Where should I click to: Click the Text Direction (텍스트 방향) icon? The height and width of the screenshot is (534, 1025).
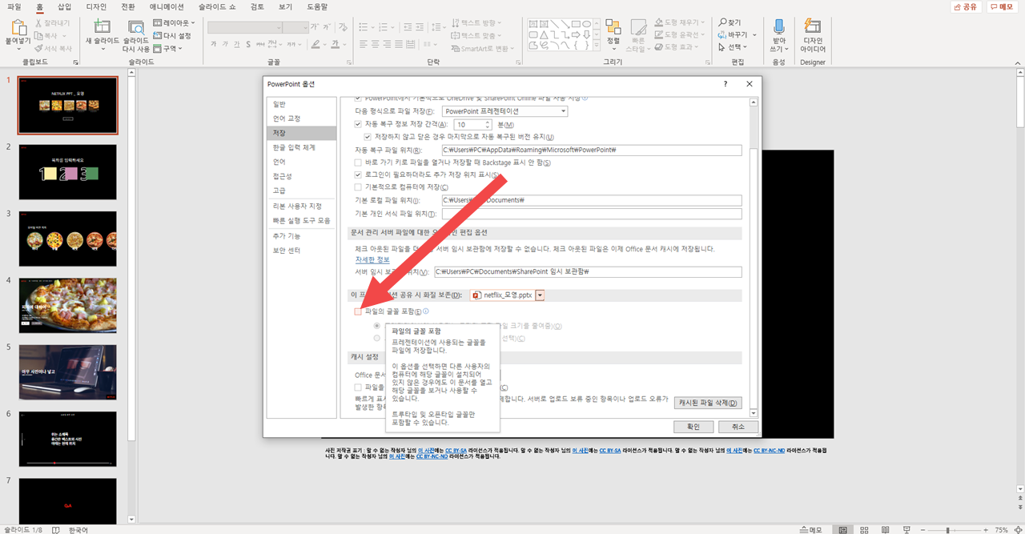(456, 23)
